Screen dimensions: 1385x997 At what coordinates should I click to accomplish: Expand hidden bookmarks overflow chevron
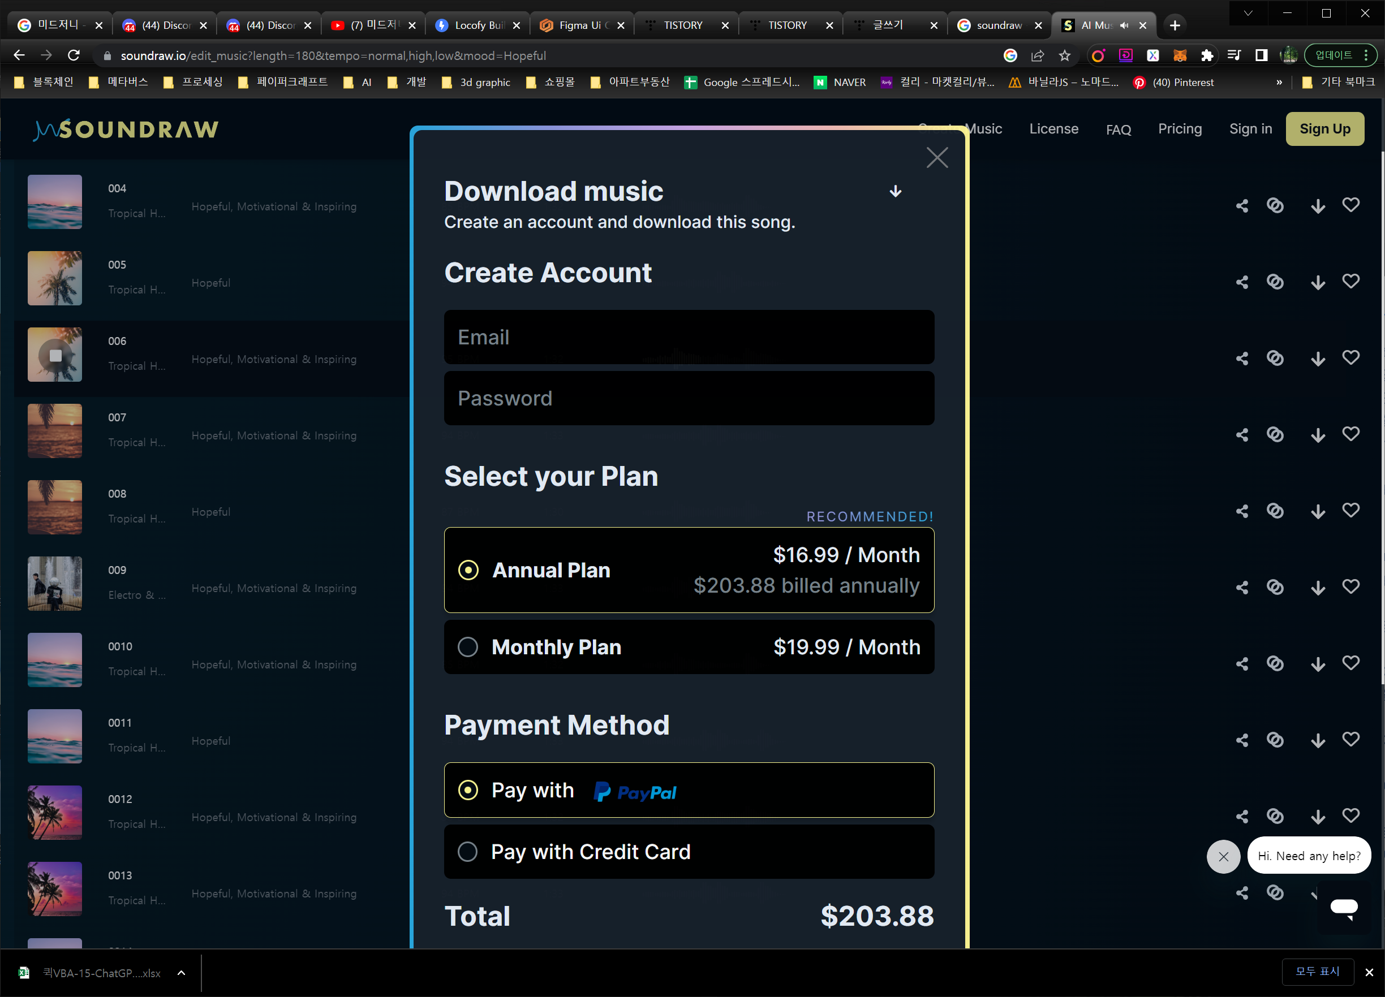[x=1279, y=83]
